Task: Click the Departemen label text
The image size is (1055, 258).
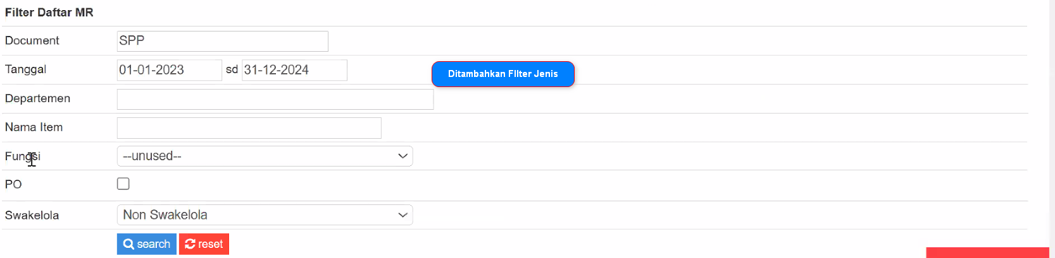Action: pyautogui.click(x=38, y=98)
